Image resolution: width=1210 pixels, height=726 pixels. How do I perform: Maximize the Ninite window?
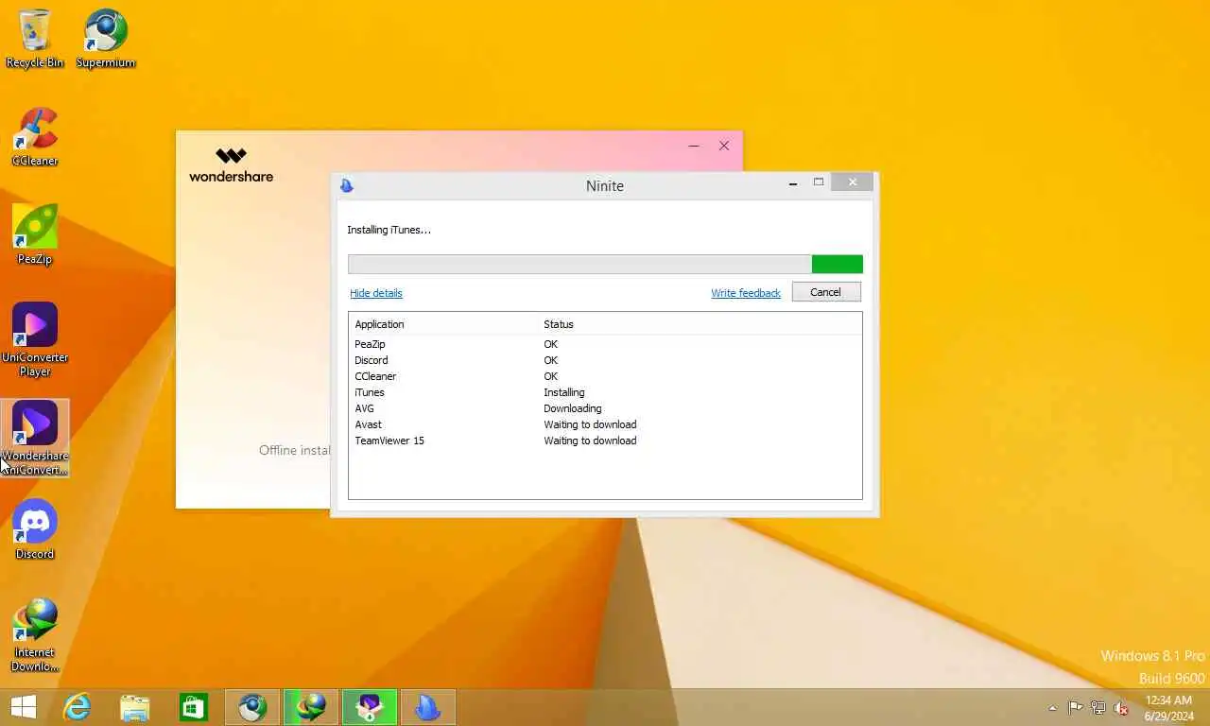click(819, 182)
